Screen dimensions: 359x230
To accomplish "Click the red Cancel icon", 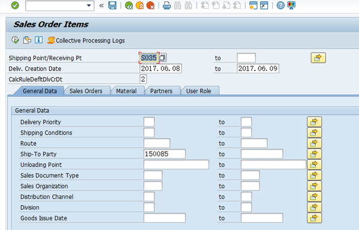I will click(x=150, y=5).
